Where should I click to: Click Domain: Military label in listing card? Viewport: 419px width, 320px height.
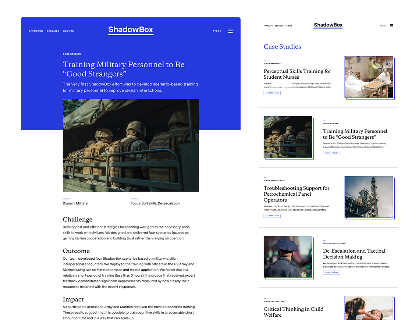(330, 124)
